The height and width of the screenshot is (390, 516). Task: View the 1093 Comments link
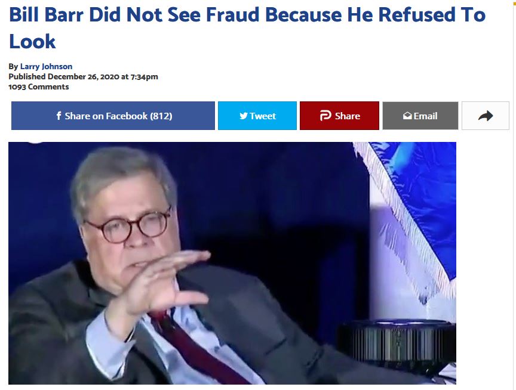[38, 86]
